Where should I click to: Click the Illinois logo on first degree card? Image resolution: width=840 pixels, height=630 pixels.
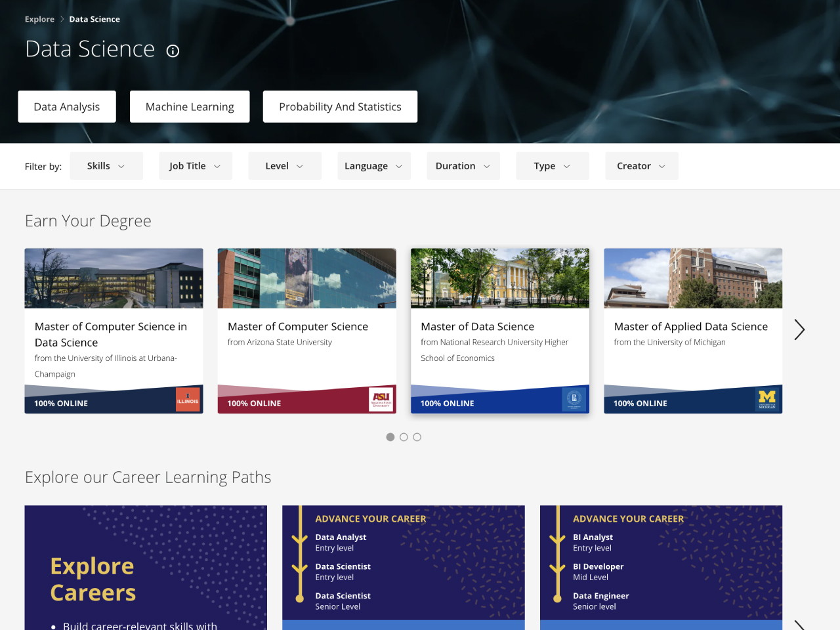188,400
